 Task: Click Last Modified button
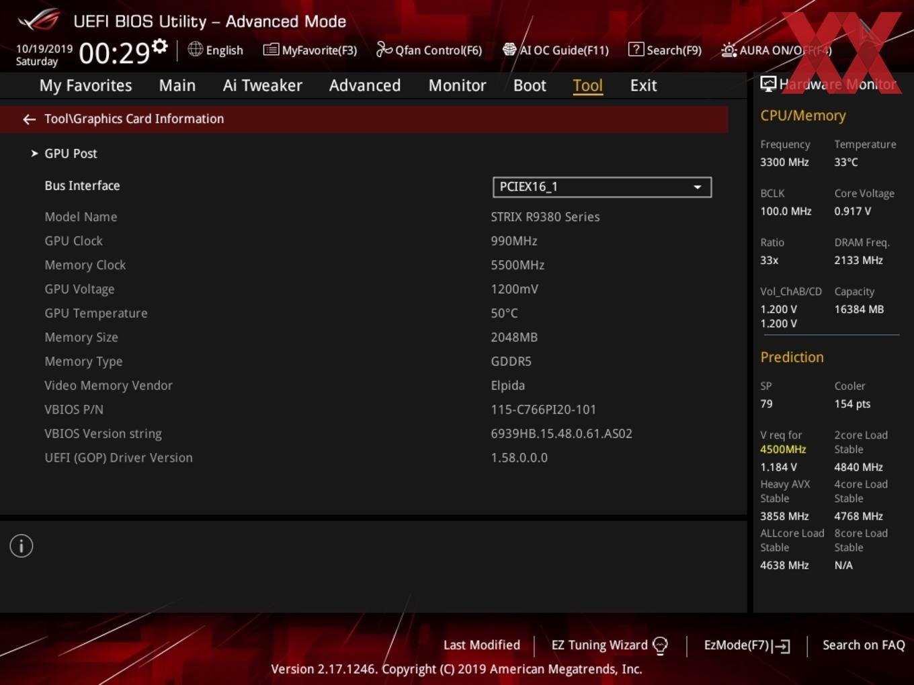(x=482, y=645)
